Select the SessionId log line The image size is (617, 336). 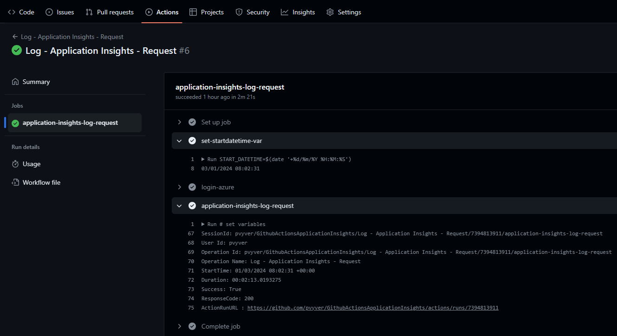[402, 233]
